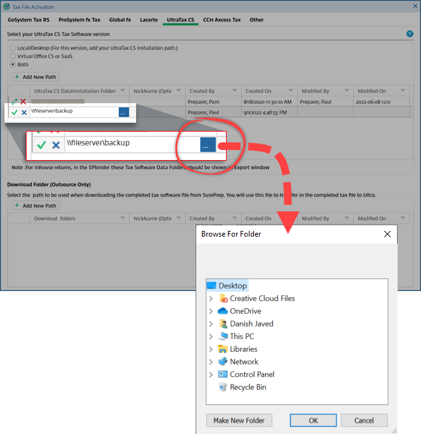Switch to the GoSystem Tax RS tab
This screenshot has width=421, height=434.
click(x=28, y=20)
